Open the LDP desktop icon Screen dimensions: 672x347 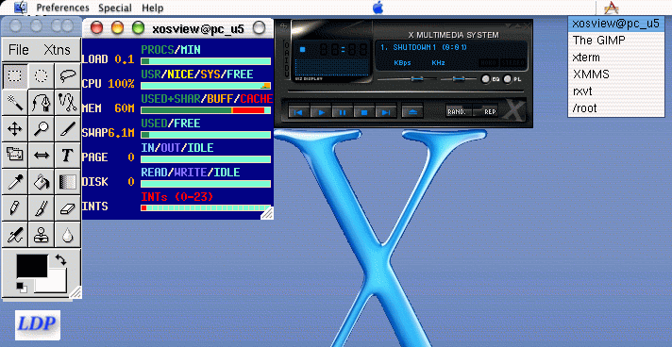point(38,324)
